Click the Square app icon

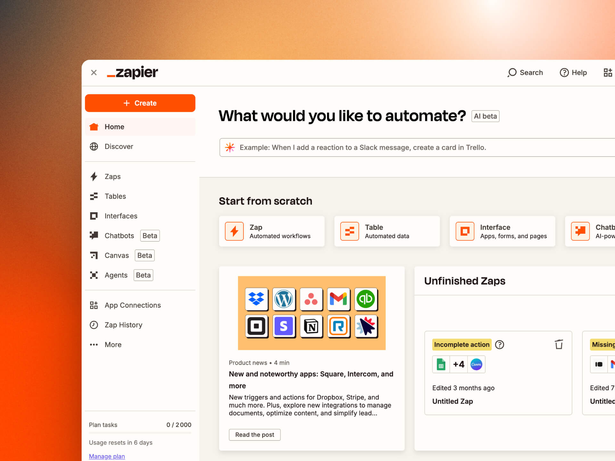[256, 327]
